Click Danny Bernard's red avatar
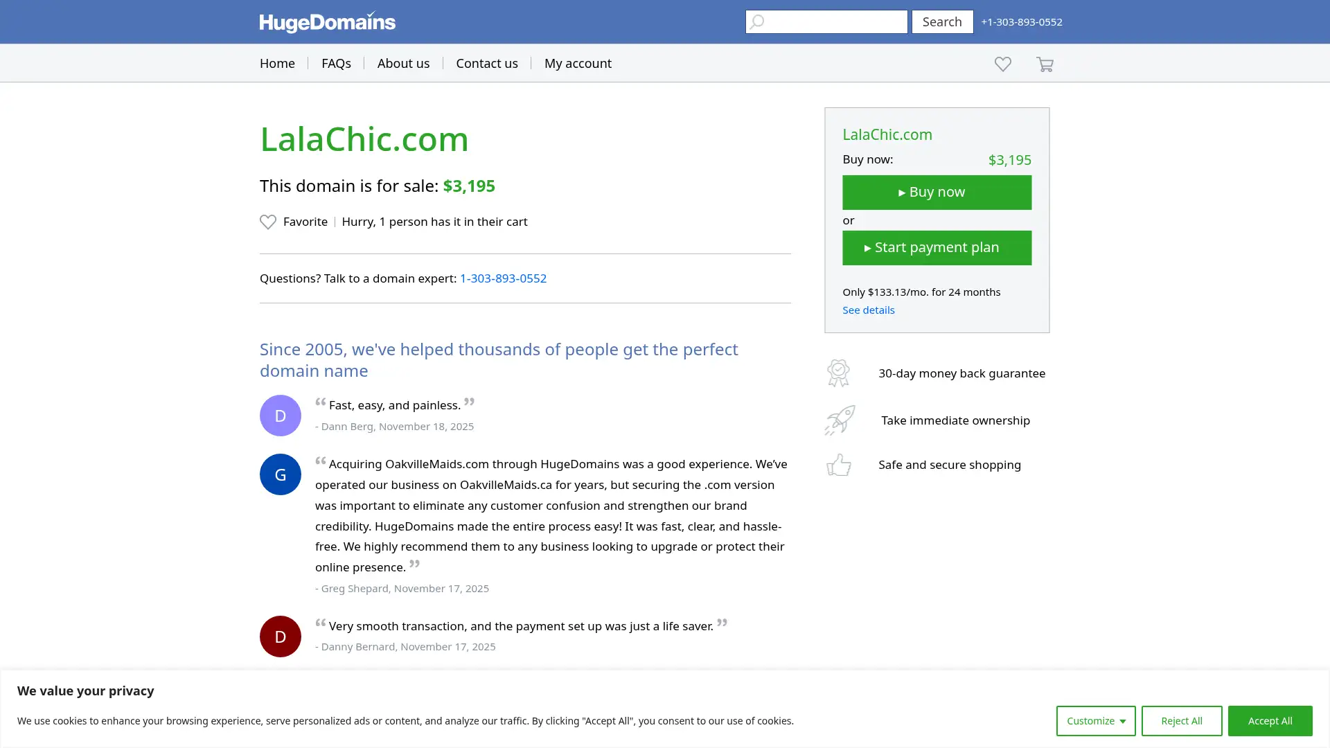This screenshot has width=1330, height=748. tap(280, 636)
